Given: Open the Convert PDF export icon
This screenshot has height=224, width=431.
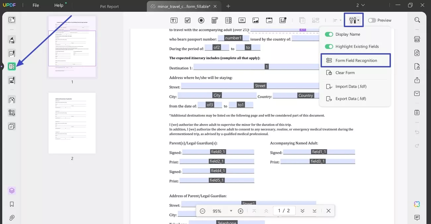Looking at the screenshot, I should tap(417, 53).
